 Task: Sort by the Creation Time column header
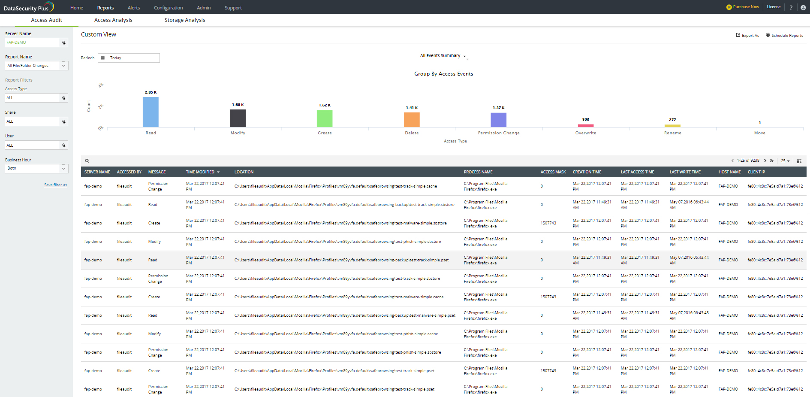(x=587, y=172)
